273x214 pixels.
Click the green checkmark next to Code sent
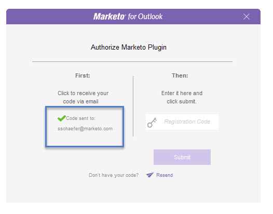pyautogui.click(x=61, y=118)
